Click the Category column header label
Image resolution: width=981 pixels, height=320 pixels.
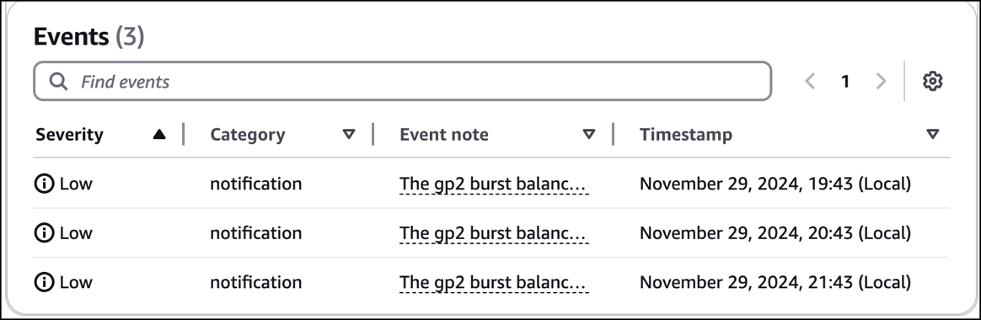click(x=248, y=135)
